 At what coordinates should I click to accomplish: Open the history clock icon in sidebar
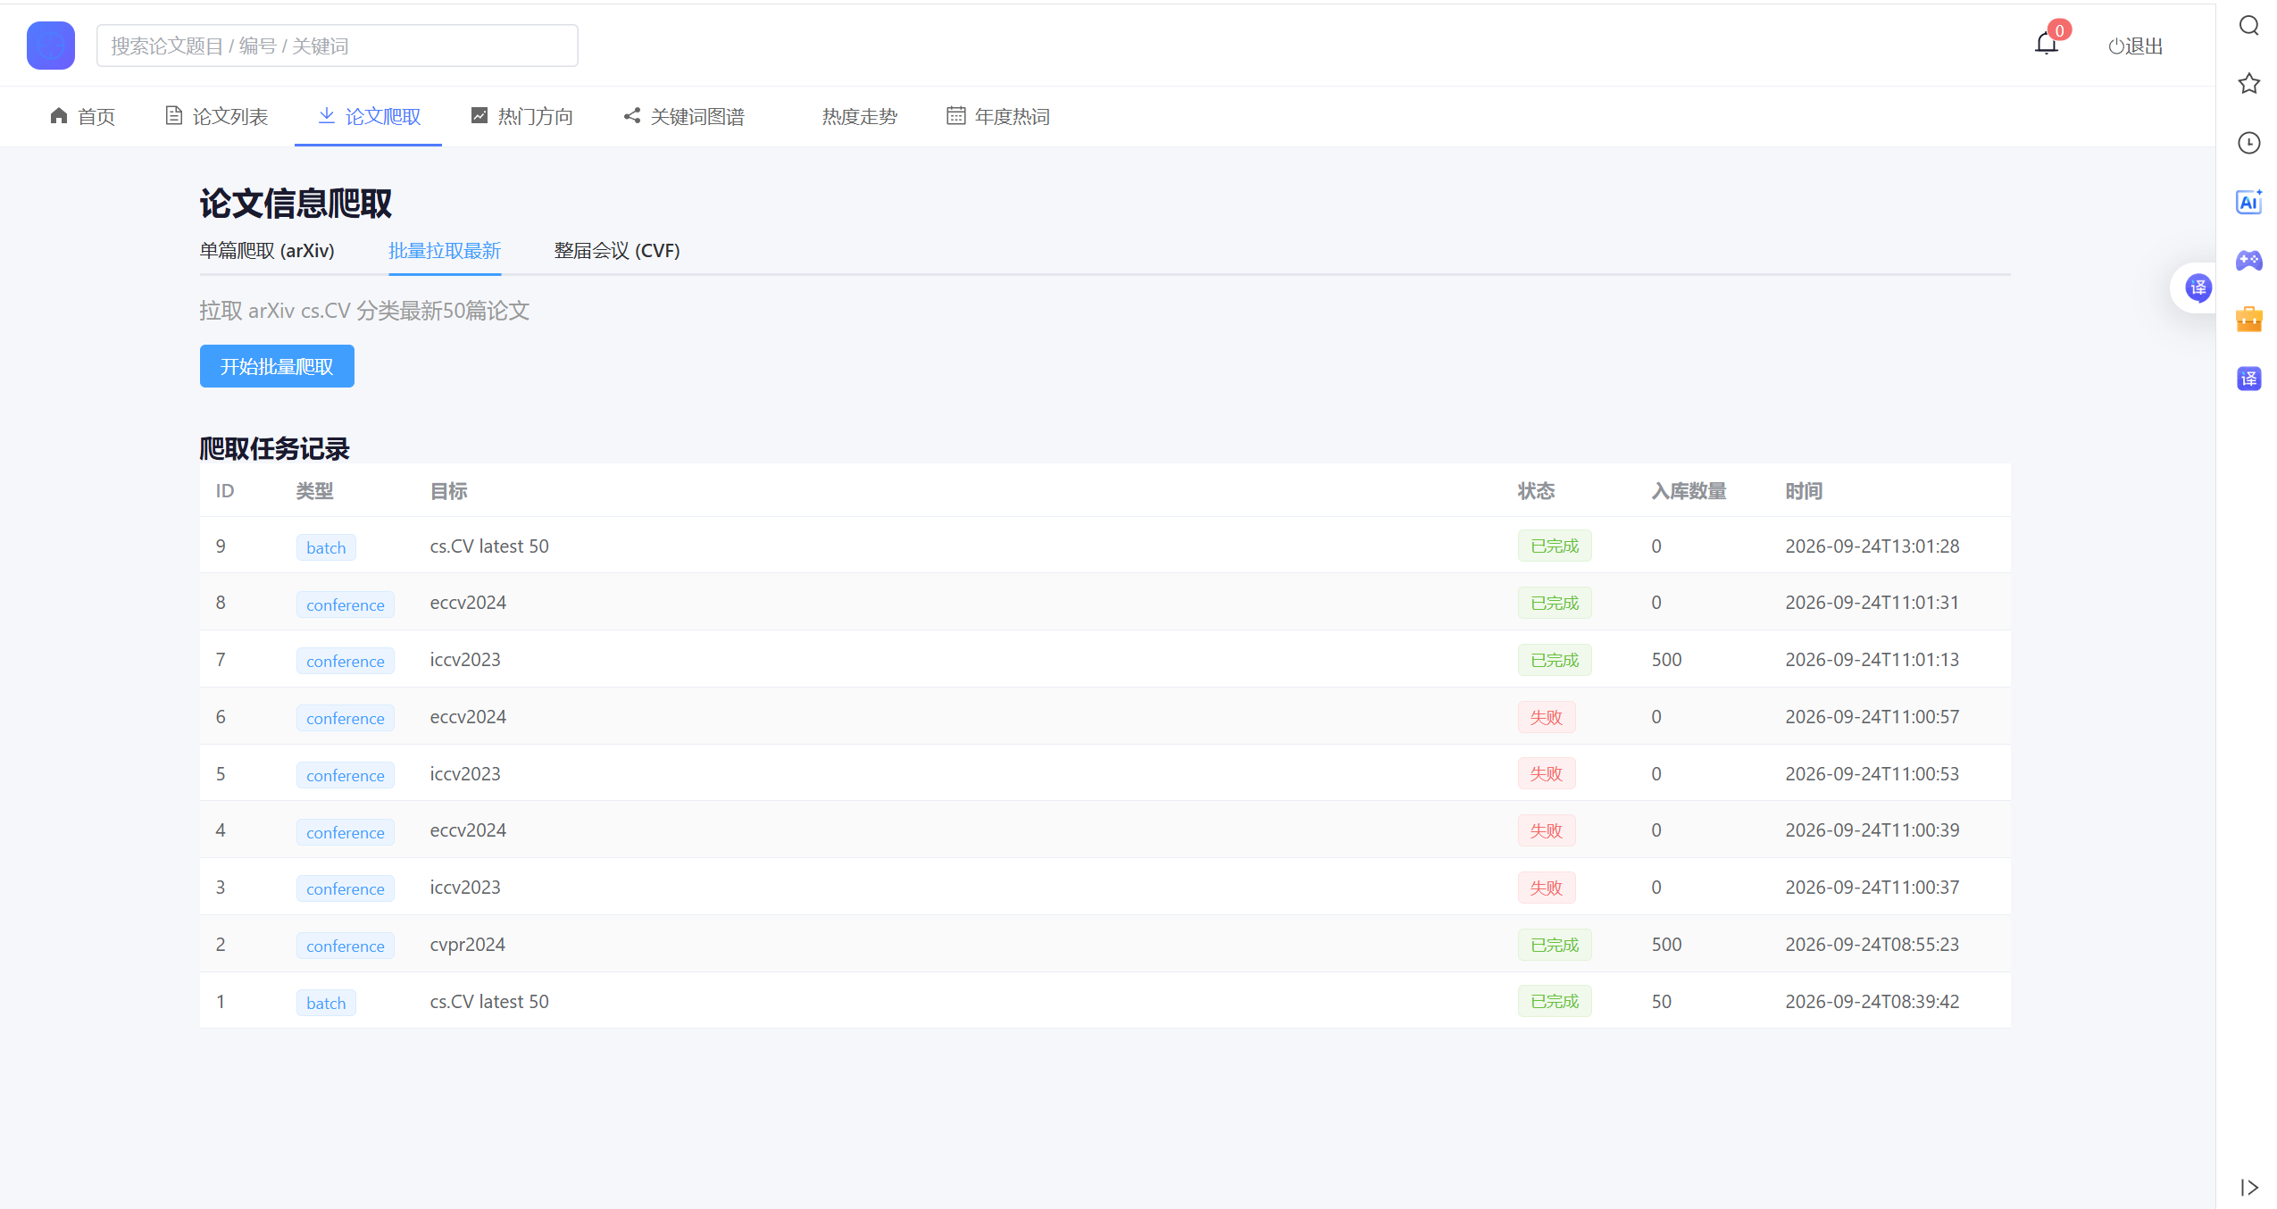click(2248, 143)
